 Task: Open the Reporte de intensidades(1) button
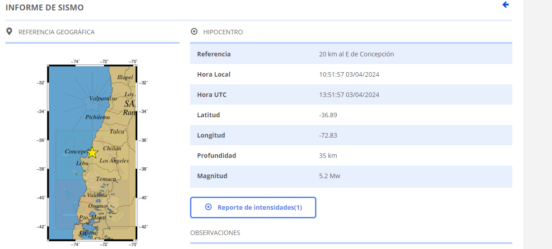[253, 207]
